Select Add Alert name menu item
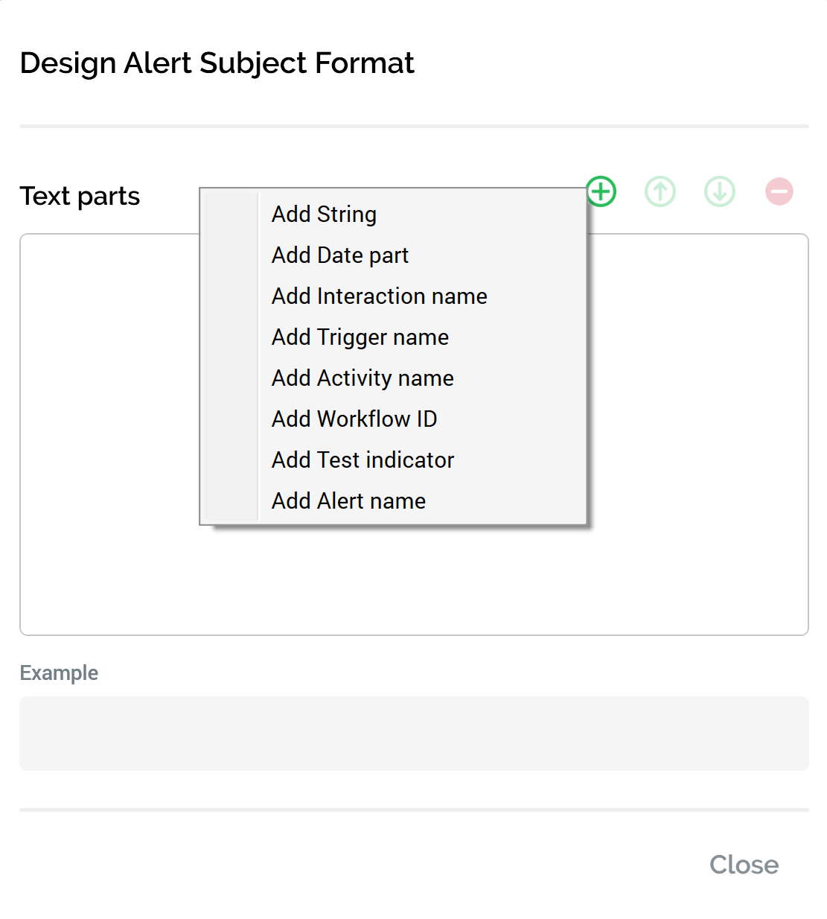Viewport: 827px width, 919px height. click(348, 501)
